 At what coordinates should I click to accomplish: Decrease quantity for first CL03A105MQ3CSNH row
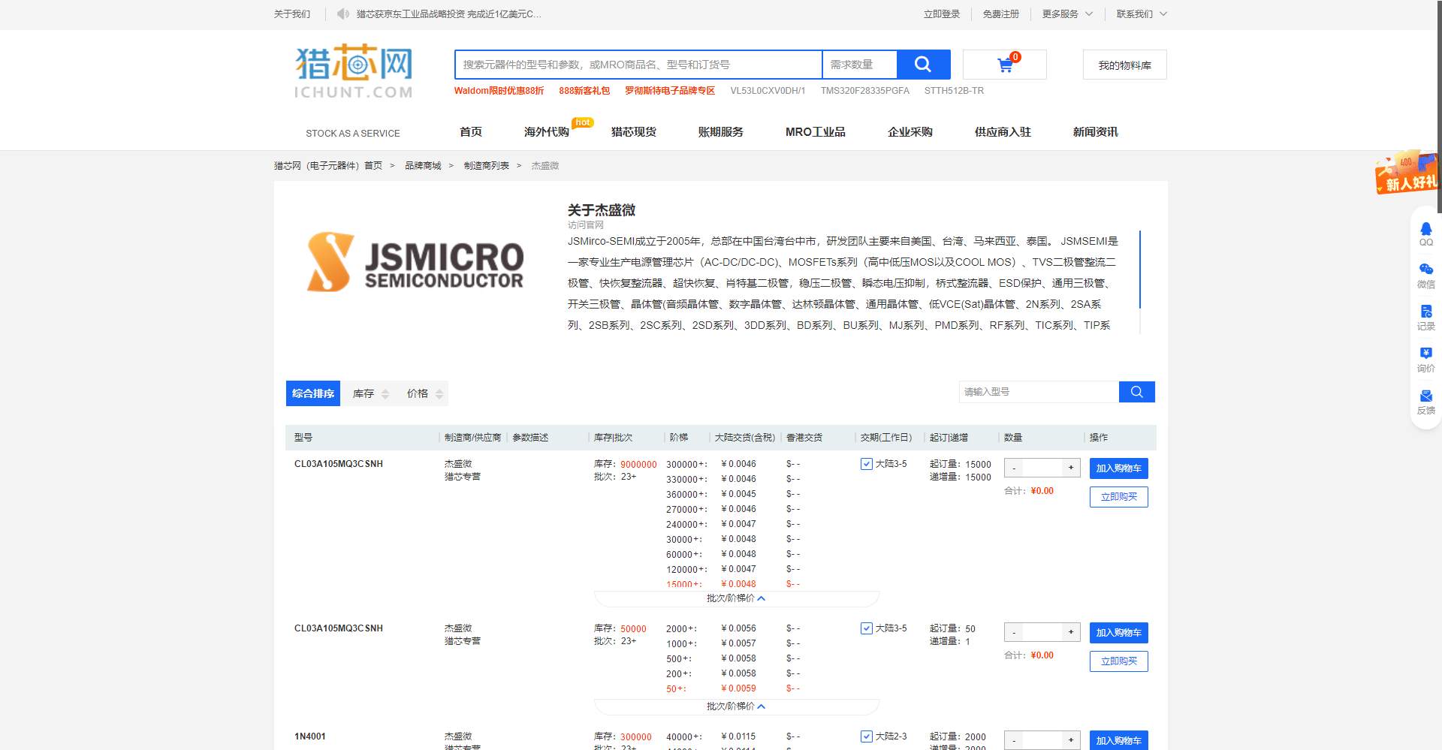pyautogui.click(x=1014, y=468)
